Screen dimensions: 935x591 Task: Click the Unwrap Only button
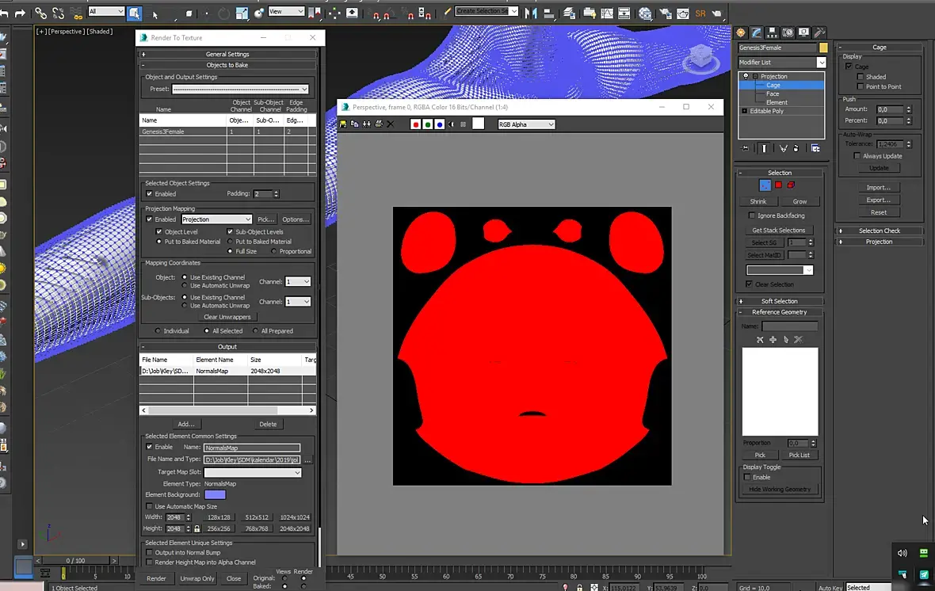click(x=197, y=578)
